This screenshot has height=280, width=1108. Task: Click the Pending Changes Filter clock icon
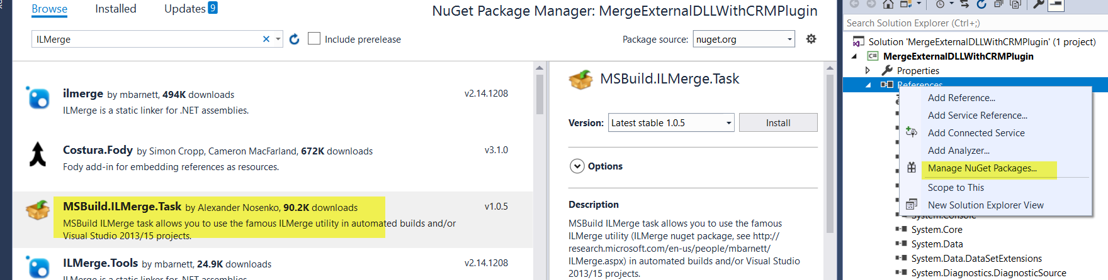pos(940,4)
